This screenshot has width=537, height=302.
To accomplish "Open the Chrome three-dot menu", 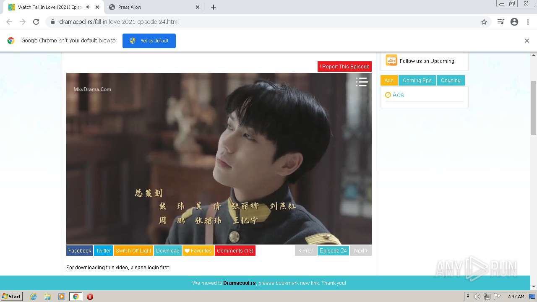I will (528, 22).
